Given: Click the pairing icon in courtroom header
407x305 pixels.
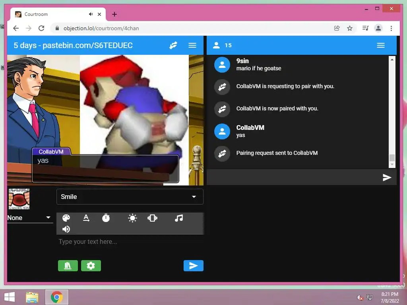Looking at the screenshot, I should click(173, 45).
